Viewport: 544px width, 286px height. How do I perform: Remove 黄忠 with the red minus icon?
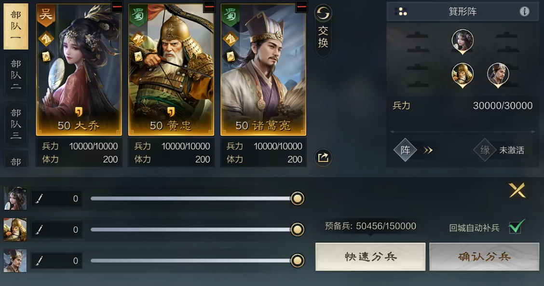point(209,7)
